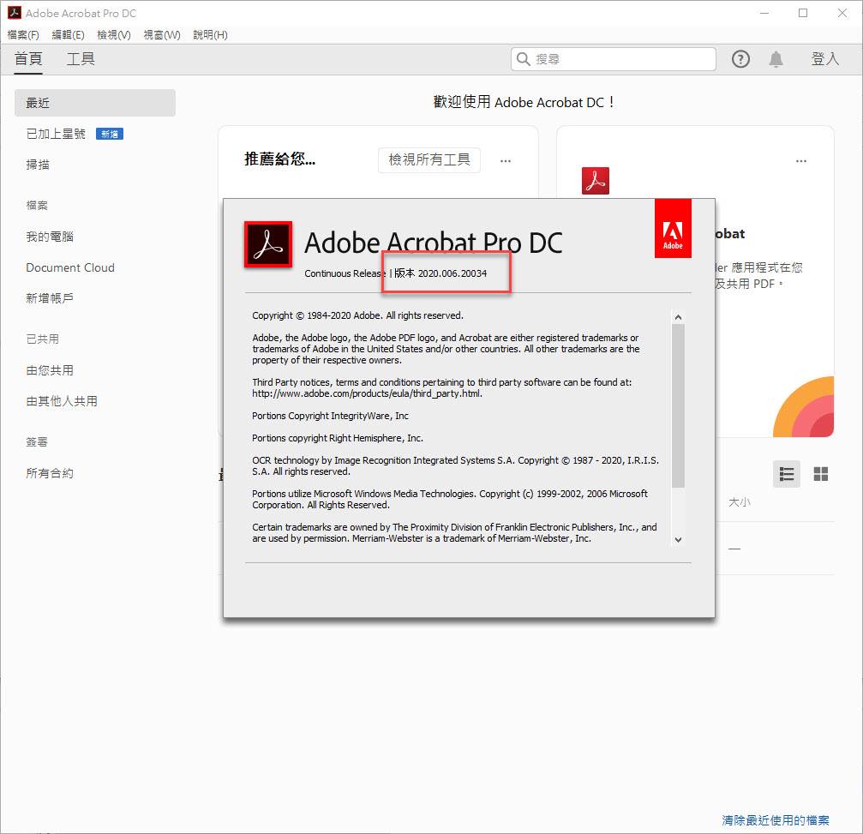Open the 視窗(W) menu

(162, 34)
